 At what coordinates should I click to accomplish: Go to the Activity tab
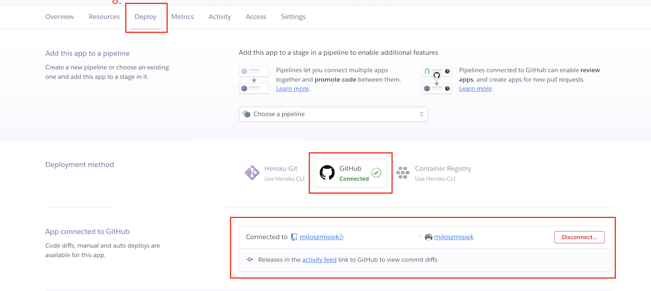point(220,17)
